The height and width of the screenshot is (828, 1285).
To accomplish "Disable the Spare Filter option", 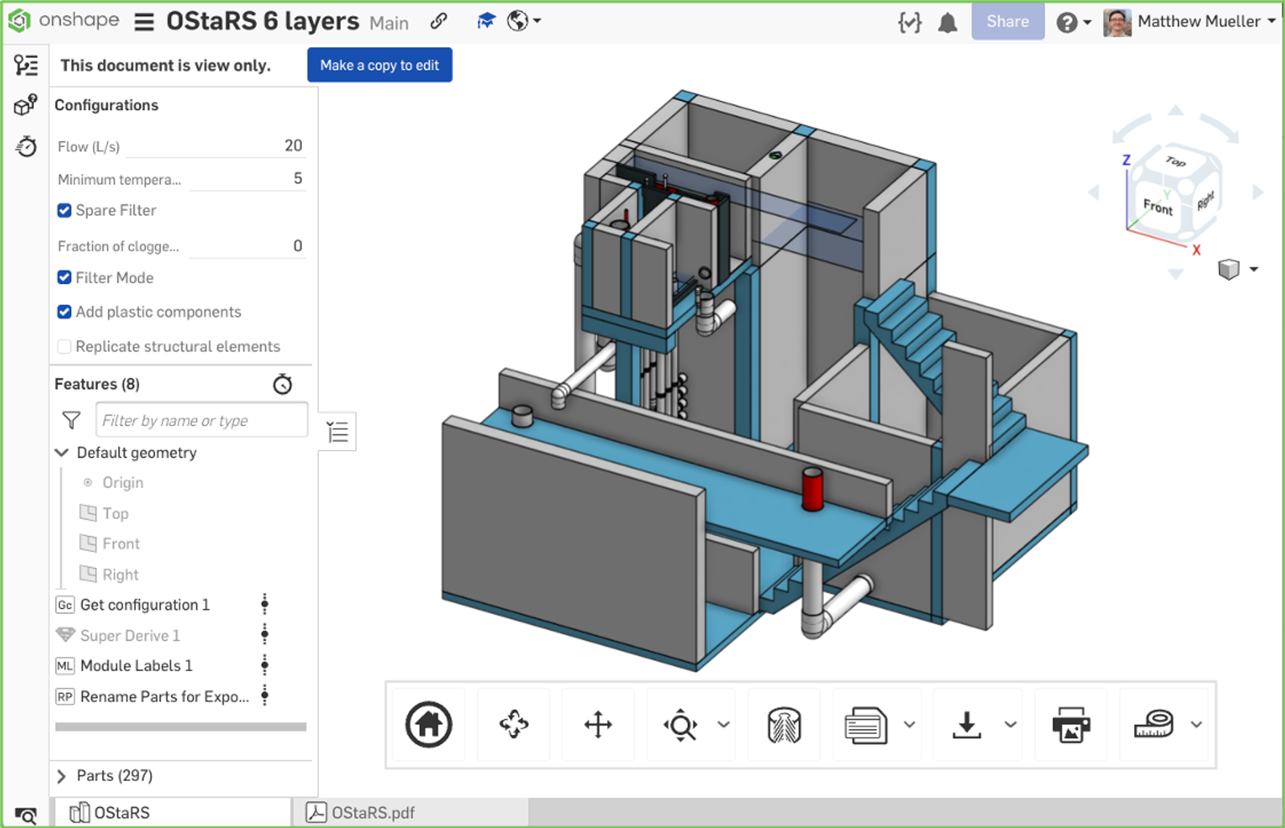I will point(63,210).
